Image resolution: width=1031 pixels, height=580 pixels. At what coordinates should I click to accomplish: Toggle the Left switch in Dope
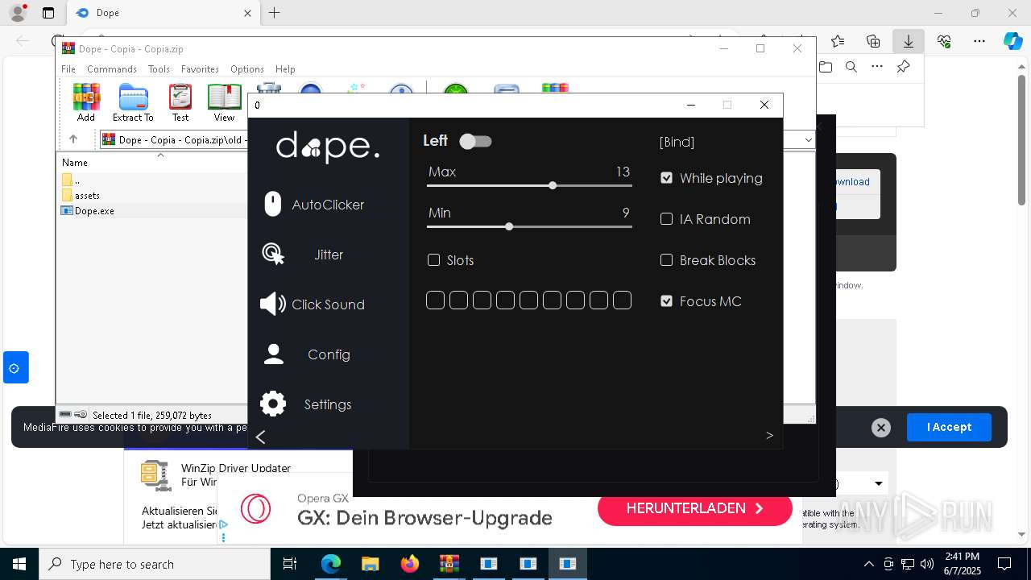[x=475, y=141]
